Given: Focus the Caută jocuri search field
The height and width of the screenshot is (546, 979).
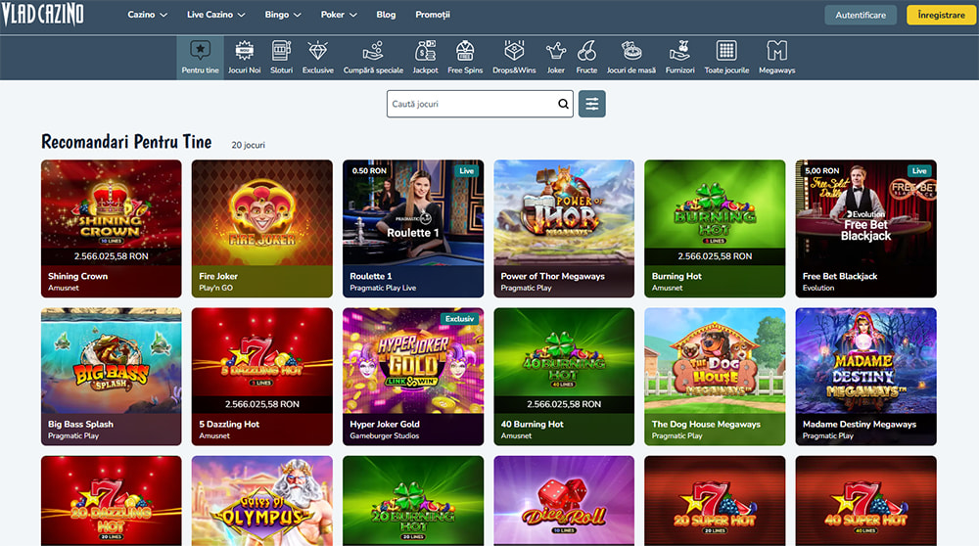Looking at the screenshot, I should (470, 104).
